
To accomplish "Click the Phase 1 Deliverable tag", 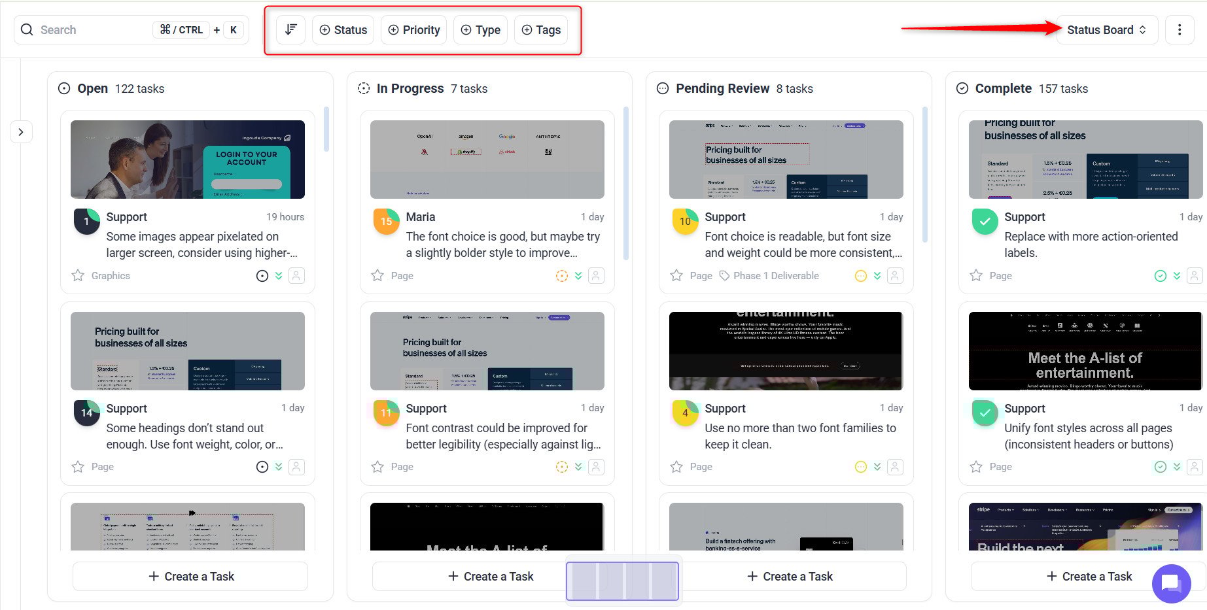I will point(769,276).
